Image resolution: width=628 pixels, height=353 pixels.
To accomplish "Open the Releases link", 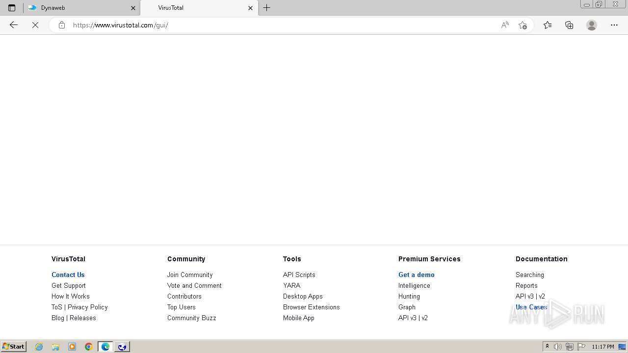I will tap(83, 318).
